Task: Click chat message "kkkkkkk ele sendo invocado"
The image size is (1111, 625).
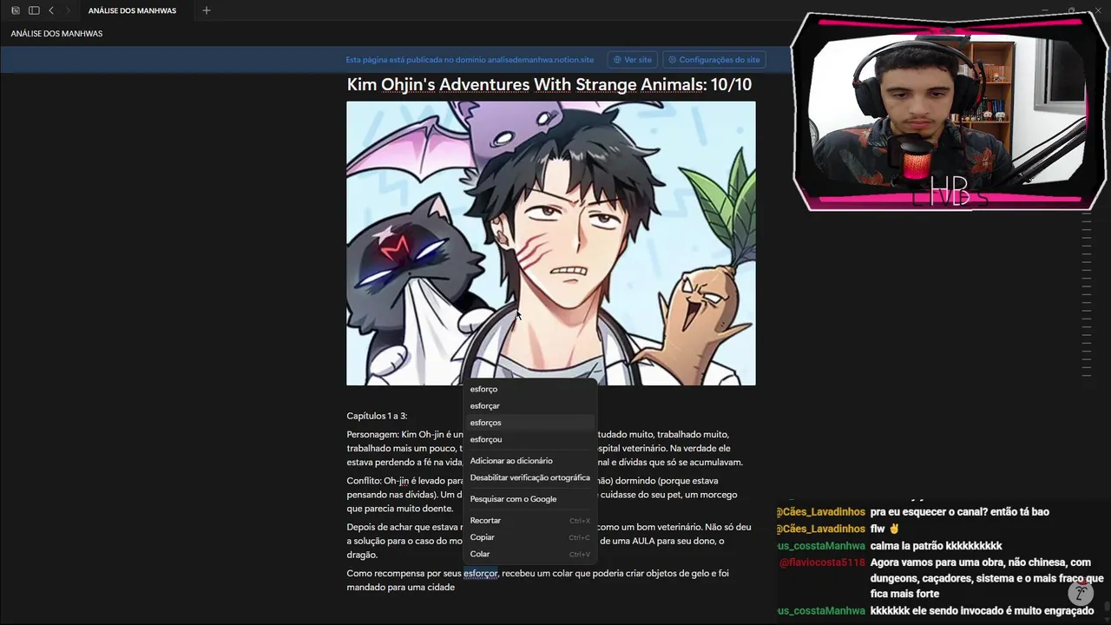Action: click(982, 611)
